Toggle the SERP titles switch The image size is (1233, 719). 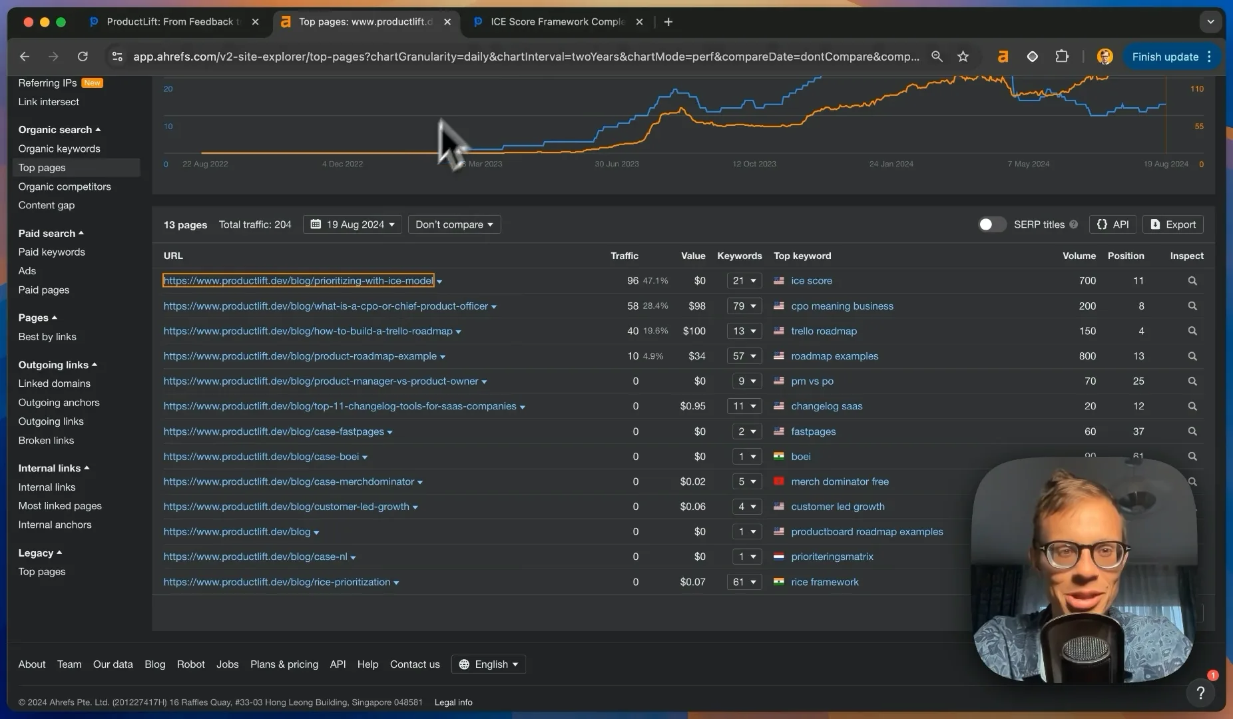pyautogui.click(x=991, y=224)
